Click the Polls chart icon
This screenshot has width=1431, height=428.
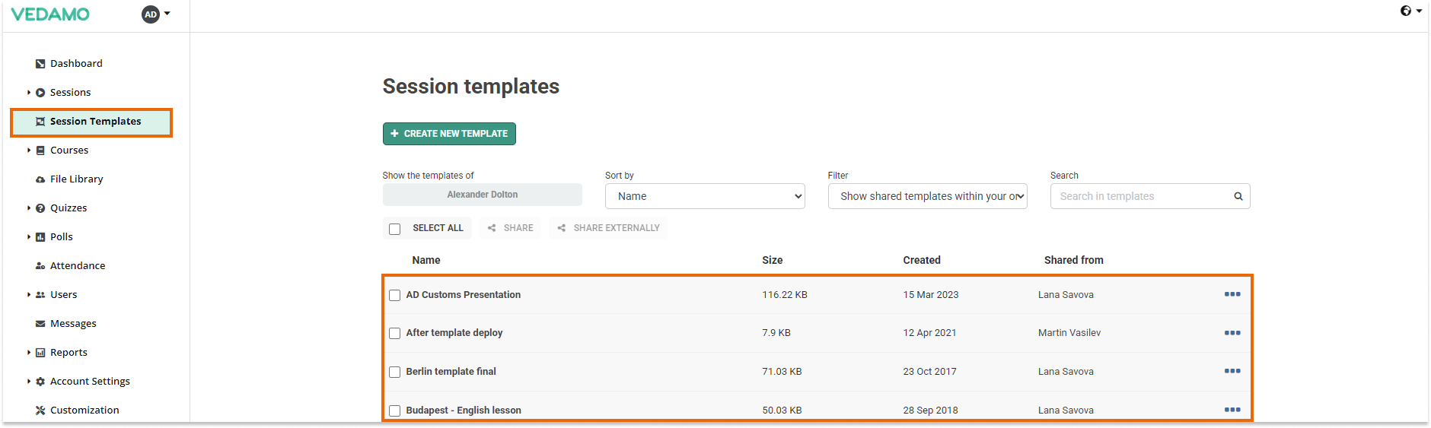(x=40, y=237)
